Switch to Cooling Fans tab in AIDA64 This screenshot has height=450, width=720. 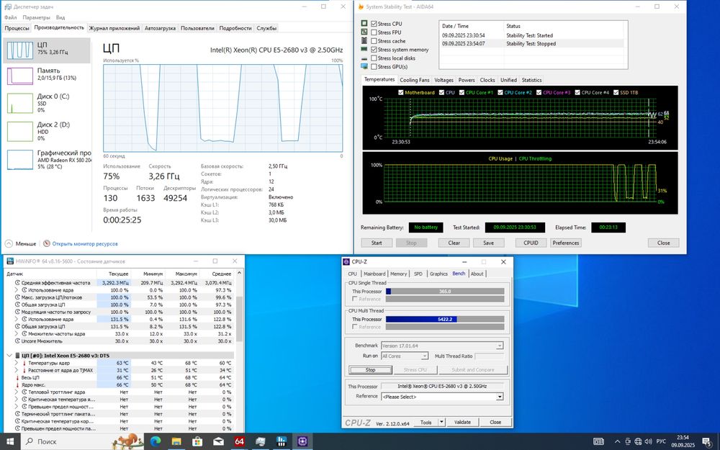point(414,80)
